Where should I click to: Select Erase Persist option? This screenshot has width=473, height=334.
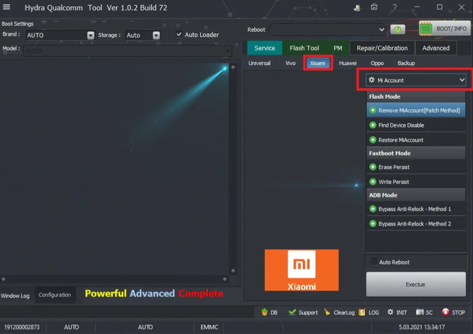coord(394,167)
